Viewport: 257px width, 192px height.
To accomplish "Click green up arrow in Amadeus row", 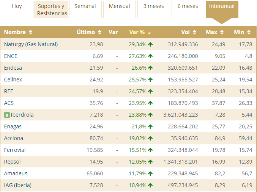I will click(150, 173).
